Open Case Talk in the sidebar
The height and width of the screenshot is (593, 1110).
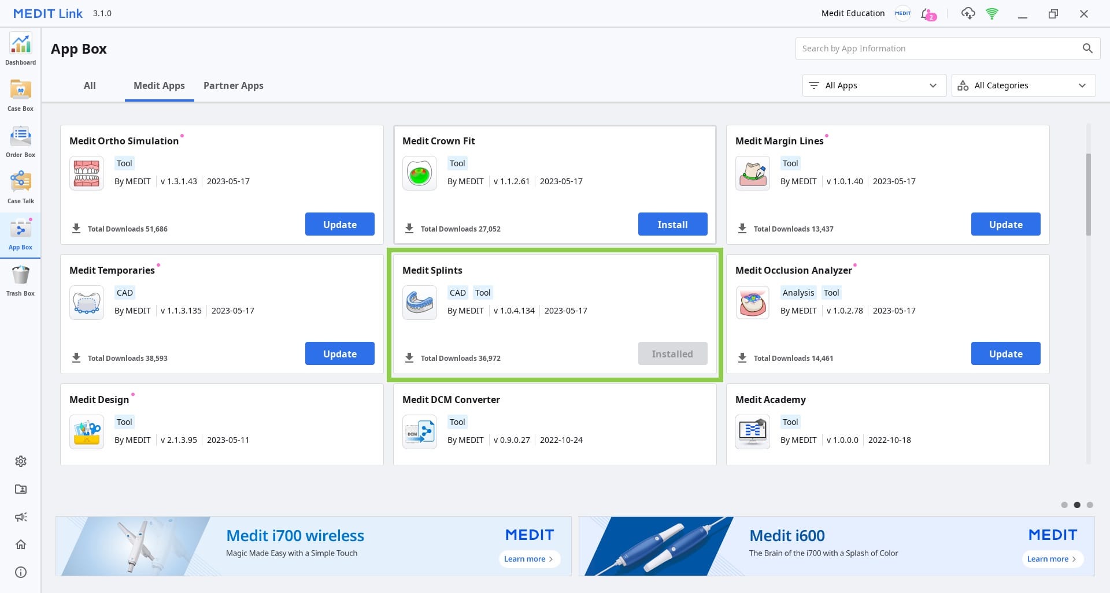click(x=20, y=188)
